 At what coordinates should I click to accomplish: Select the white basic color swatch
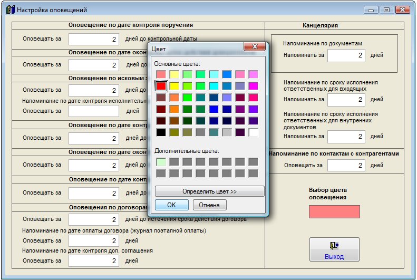point(253,132)
